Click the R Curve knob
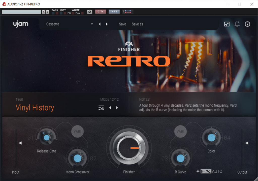The image size is (258, 181). point(180,158)
